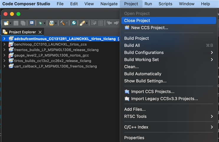Viewport: 219px width, 142px height.
Task: Click the Save disk icon
Action: coord(16,23)
